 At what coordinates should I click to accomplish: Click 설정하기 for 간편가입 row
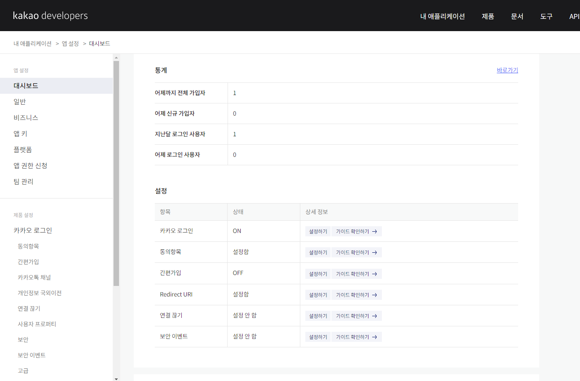[x=318, y=274]
